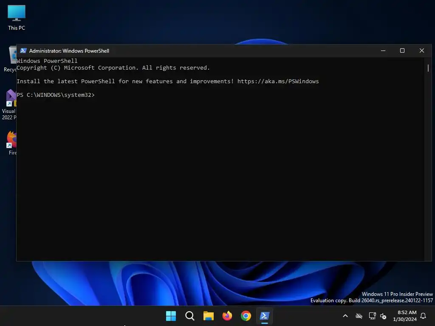The width and height of the screenshot is (435, 326).
Task: Click the https://aka.ms/PSWindows link text
Action: [x=278, y=81]
